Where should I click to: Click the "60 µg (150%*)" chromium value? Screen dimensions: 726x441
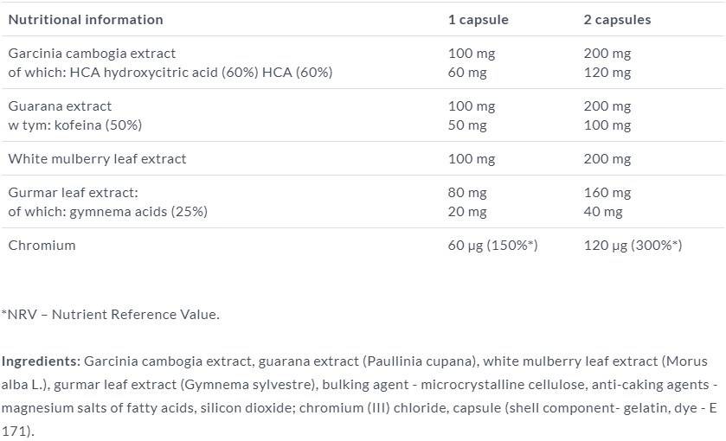(492, 246)
